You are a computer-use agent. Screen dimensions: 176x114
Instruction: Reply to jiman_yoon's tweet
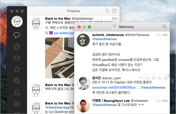(x=141, y=78)
